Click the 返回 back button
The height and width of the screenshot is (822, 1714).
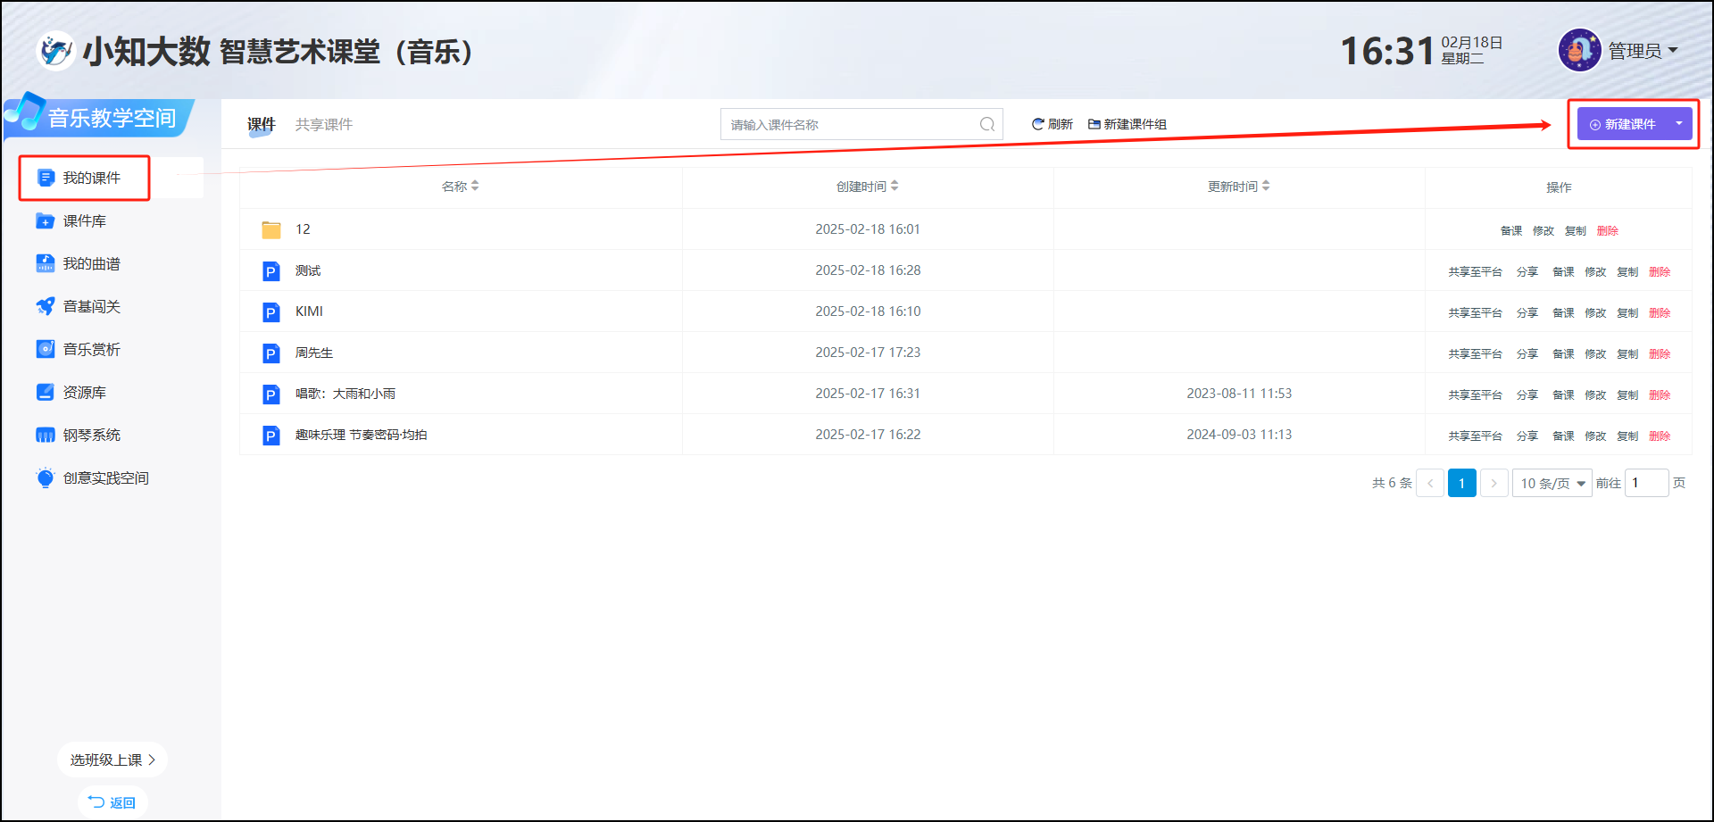coord(112,802)
